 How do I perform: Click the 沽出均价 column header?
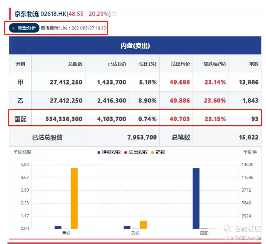tap(180, 64)
